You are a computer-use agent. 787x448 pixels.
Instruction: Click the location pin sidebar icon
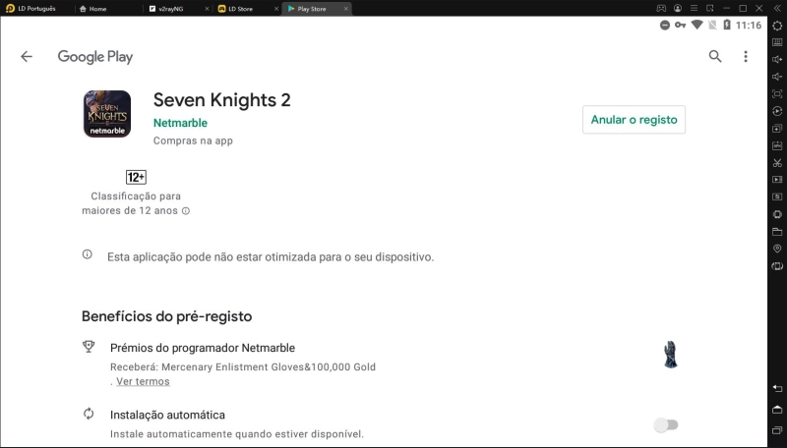point(777,249)
